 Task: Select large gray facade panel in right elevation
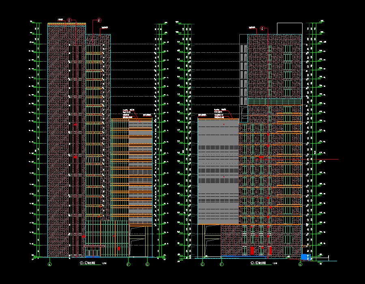click(x=218, y=172)
